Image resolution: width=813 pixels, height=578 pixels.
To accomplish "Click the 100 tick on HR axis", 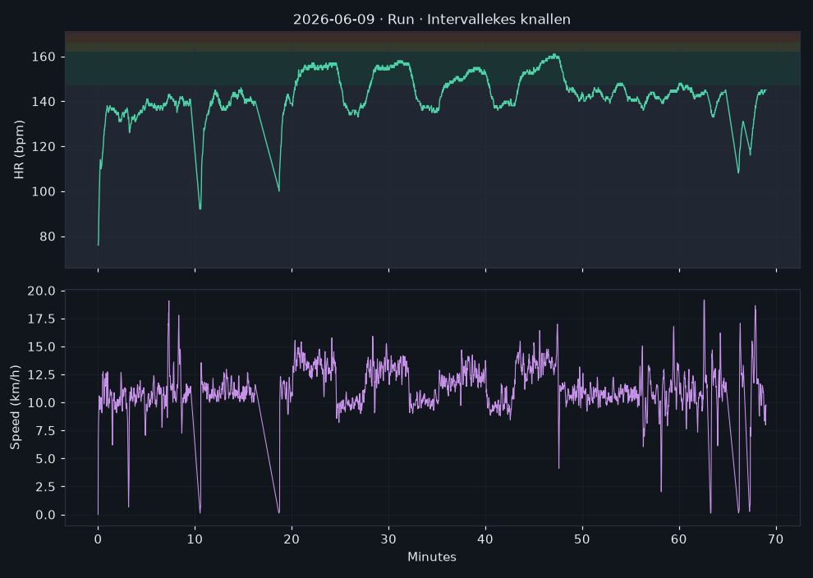I will coord(44,192).
